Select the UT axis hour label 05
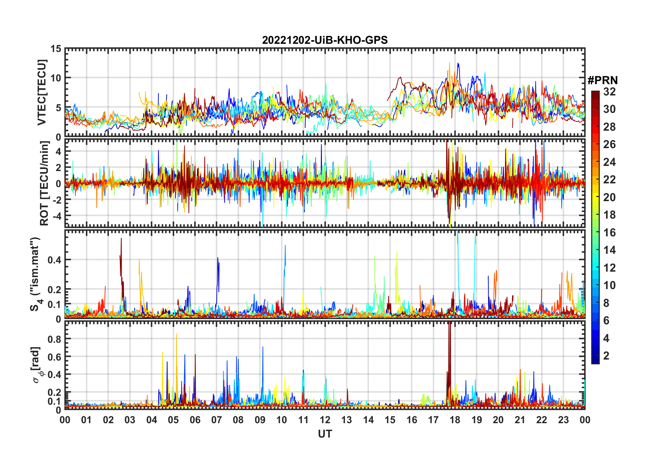This screenshot has height=455, width=650. tap(173, 420)
